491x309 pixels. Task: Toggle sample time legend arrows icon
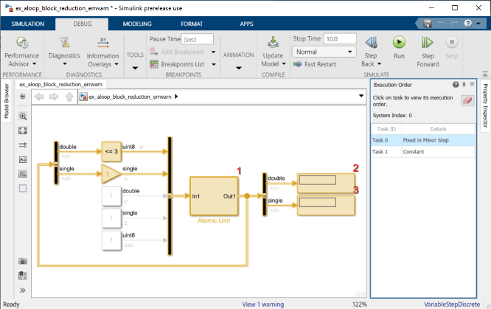tap(23, 145)
